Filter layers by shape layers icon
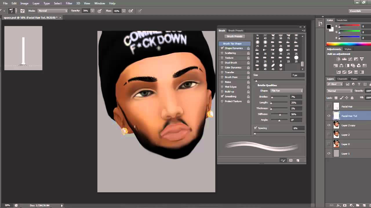 [x=365, y=84]
